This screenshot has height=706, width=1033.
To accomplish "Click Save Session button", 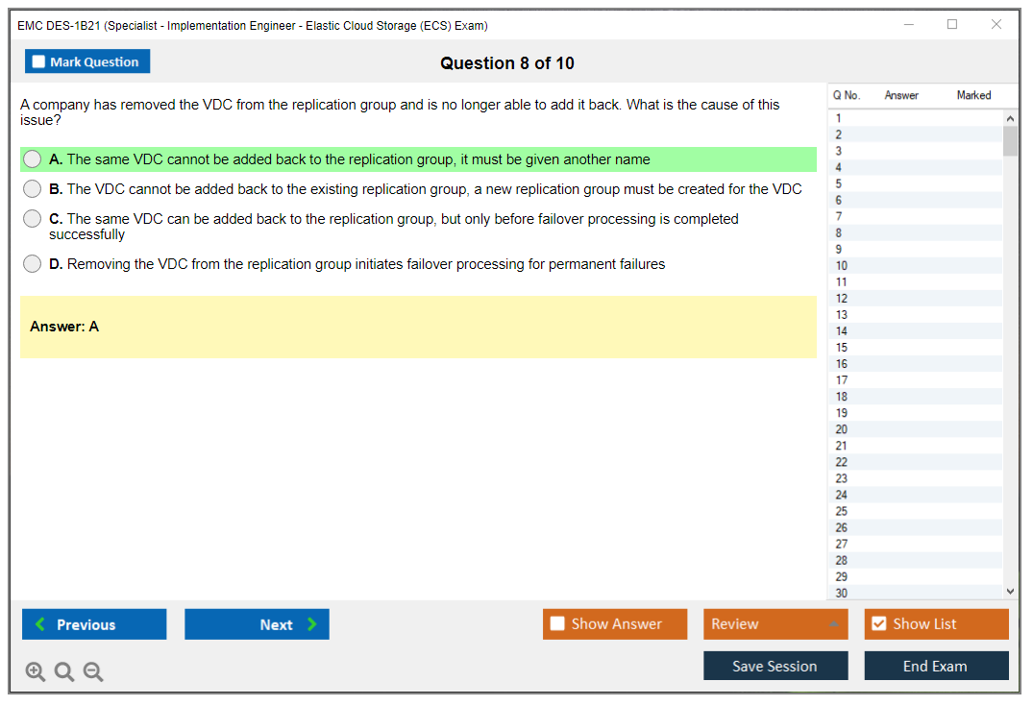I will tap(775, 666).
